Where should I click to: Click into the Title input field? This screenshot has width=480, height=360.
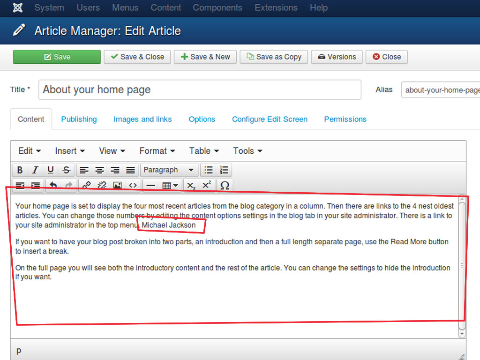click(x=200, y=90)
